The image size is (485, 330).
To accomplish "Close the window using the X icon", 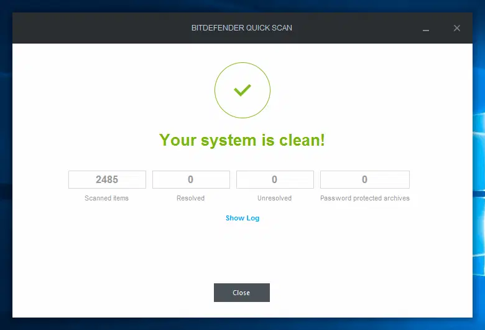I will [456, 28].
